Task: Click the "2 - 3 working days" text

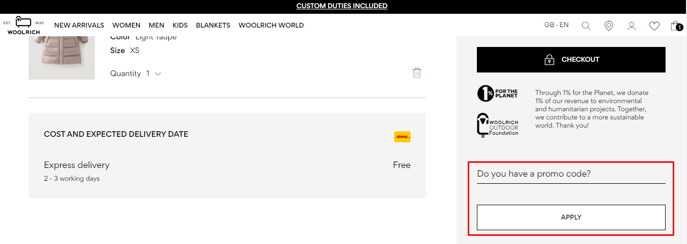Action: [x=72, y=179]
